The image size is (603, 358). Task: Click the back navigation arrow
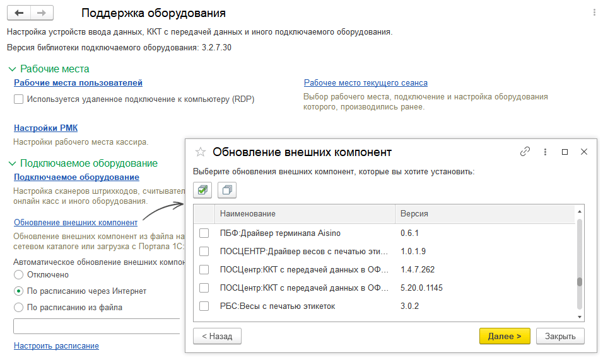point(19,13)
